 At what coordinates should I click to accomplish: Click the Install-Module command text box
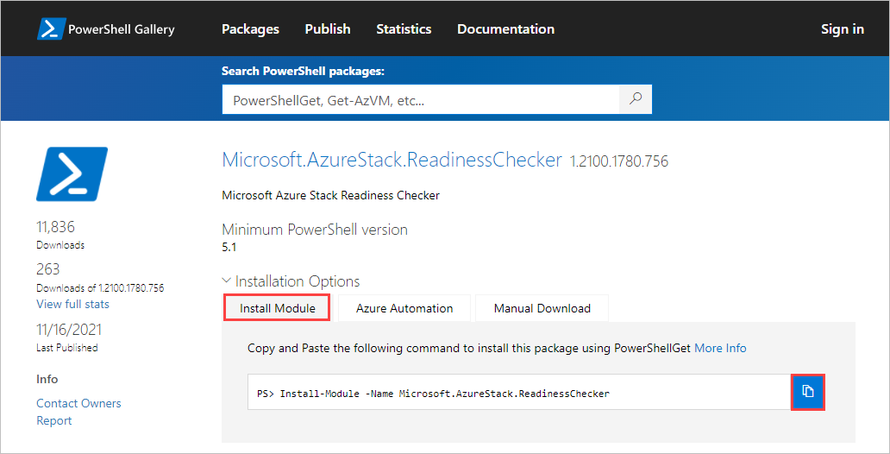point(517,393)
